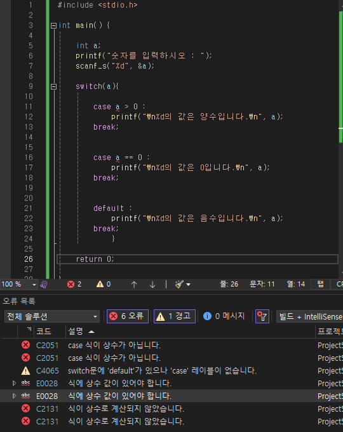Click the 문자: 11 character indicator
The image size is (343, 432).
262,284
